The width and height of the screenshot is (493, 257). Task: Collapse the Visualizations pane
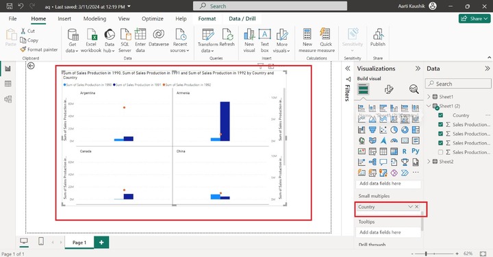pos(418,69)
